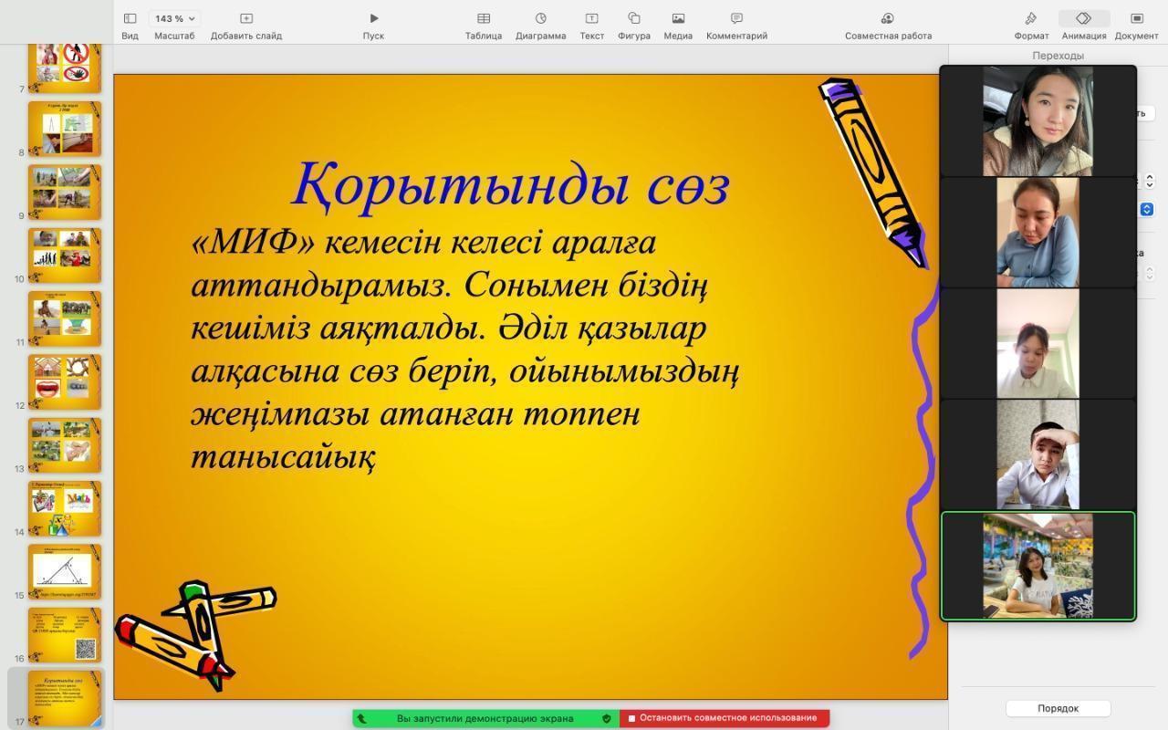Toggle the Документ inspector panel
The image size is (1168, 730).
(x=1136, y=18)
